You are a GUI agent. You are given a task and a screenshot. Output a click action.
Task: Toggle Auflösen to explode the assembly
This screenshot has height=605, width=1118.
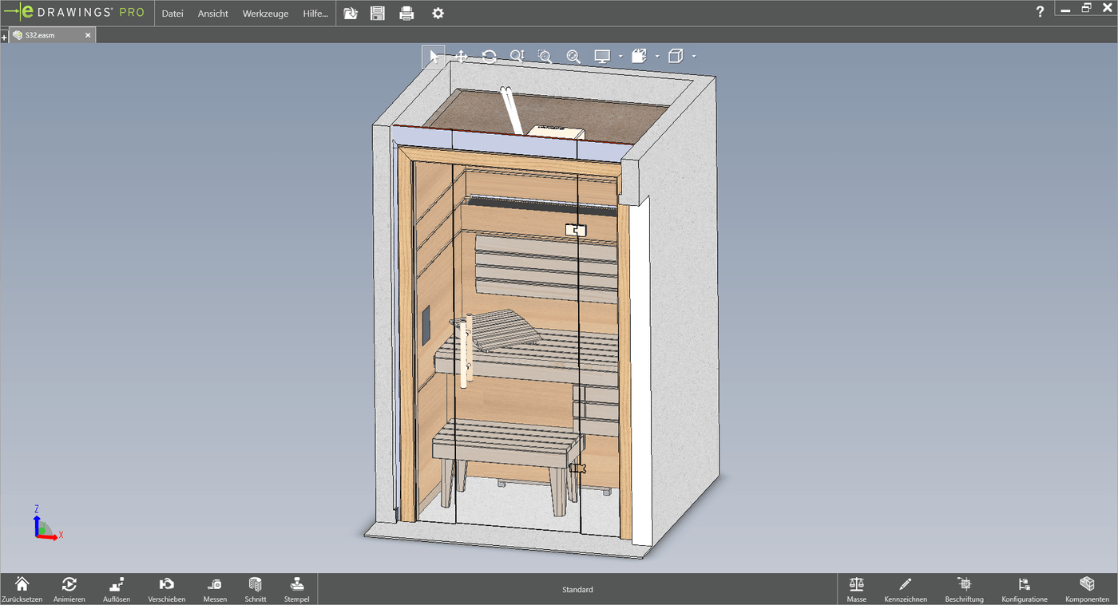(x=117, y=589)
